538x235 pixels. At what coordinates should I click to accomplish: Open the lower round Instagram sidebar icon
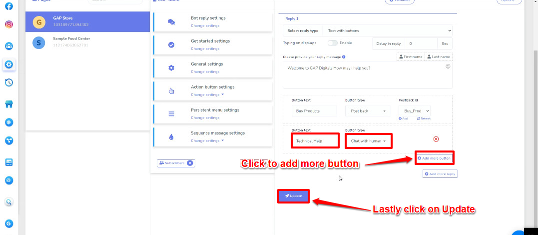tap(9, 180)
